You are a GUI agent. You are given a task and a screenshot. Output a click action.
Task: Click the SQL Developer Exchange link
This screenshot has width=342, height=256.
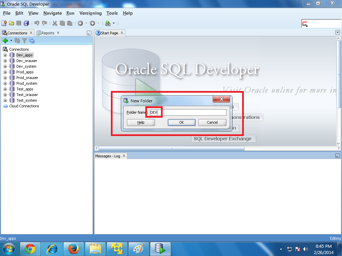click(x=223, y=139)
